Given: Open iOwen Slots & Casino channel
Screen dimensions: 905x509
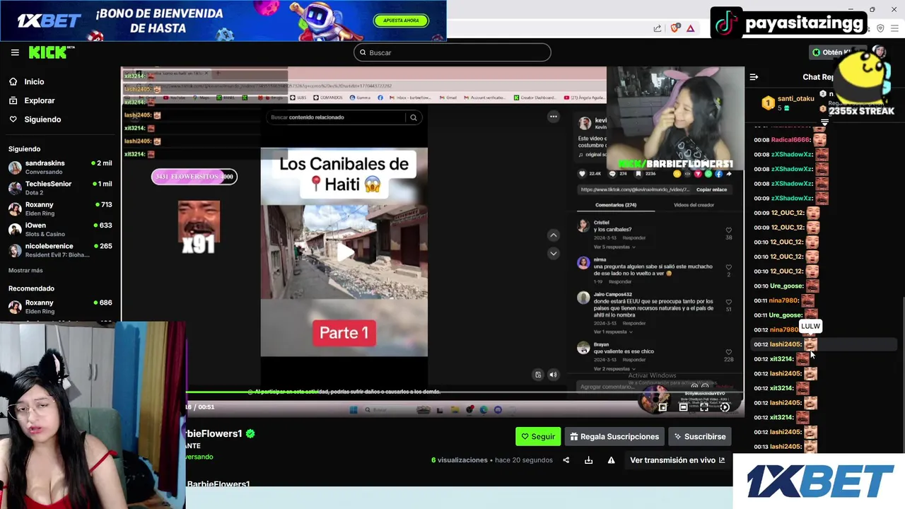Looking at the screenshot, I should tap(60, 229).
